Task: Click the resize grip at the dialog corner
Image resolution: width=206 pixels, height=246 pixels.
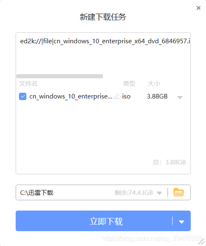Action: tap(201, 242)
